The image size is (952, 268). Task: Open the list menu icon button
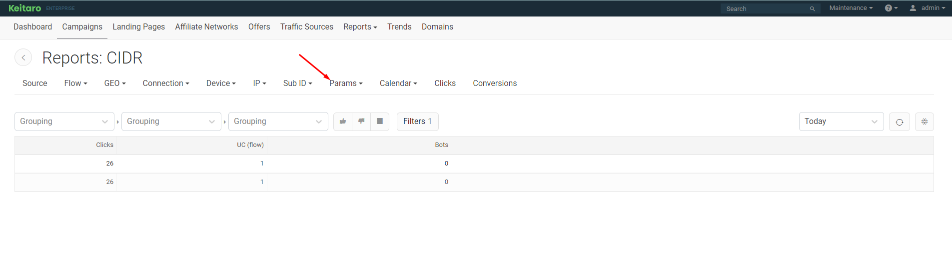(380, 121)
